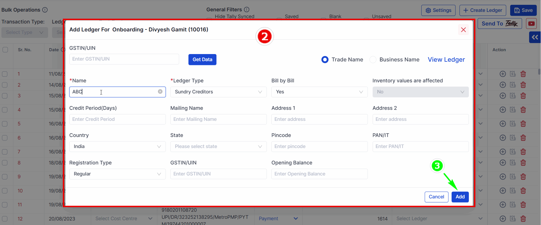541x225 pixels.
Task: Click the delete trash icon in row 6
Action: (523, 138)
